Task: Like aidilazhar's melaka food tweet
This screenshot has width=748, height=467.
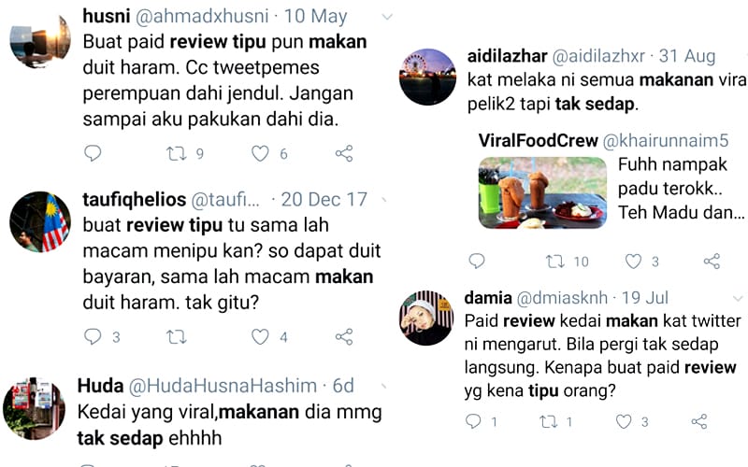Action: pos(633,262)
